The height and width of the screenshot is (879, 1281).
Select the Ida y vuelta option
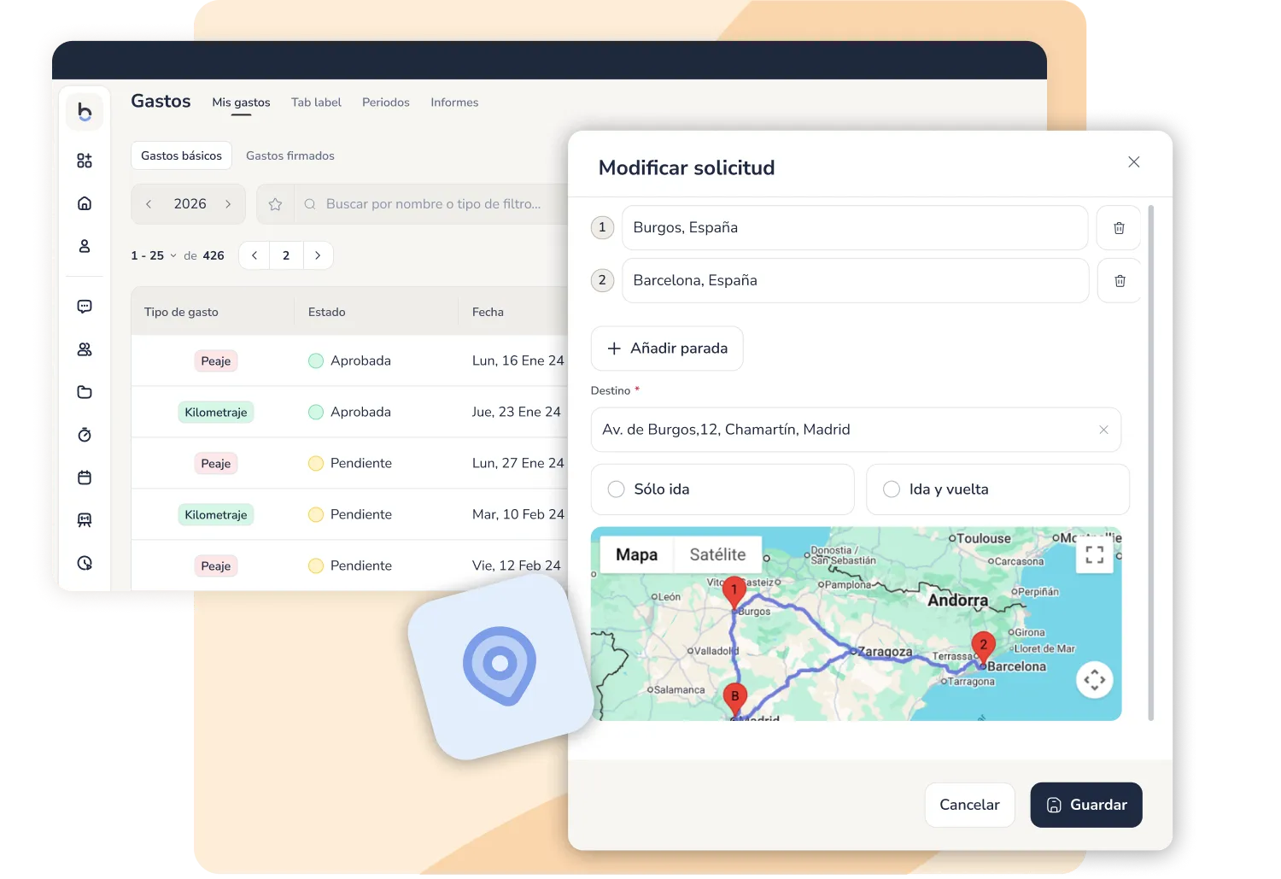pos(997,489)
